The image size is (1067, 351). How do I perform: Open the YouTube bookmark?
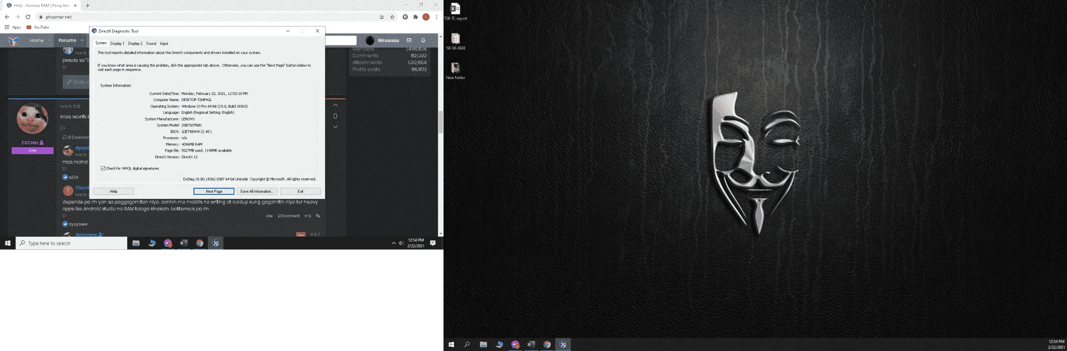coord(38,27)
